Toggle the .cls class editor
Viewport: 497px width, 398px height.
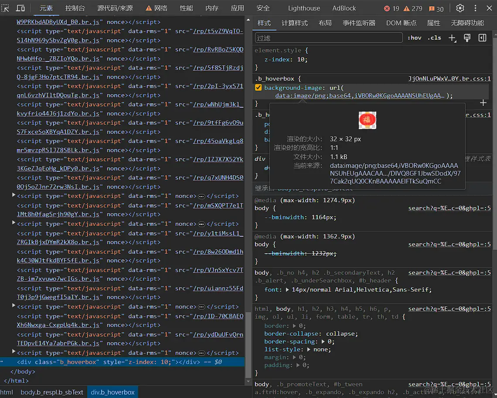[434, 38]
